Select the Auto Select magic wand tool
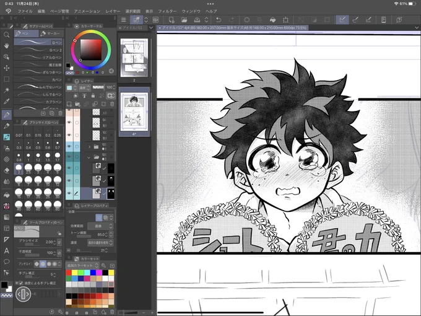Viewport: 421px width, 316px height. click(6, 90)
